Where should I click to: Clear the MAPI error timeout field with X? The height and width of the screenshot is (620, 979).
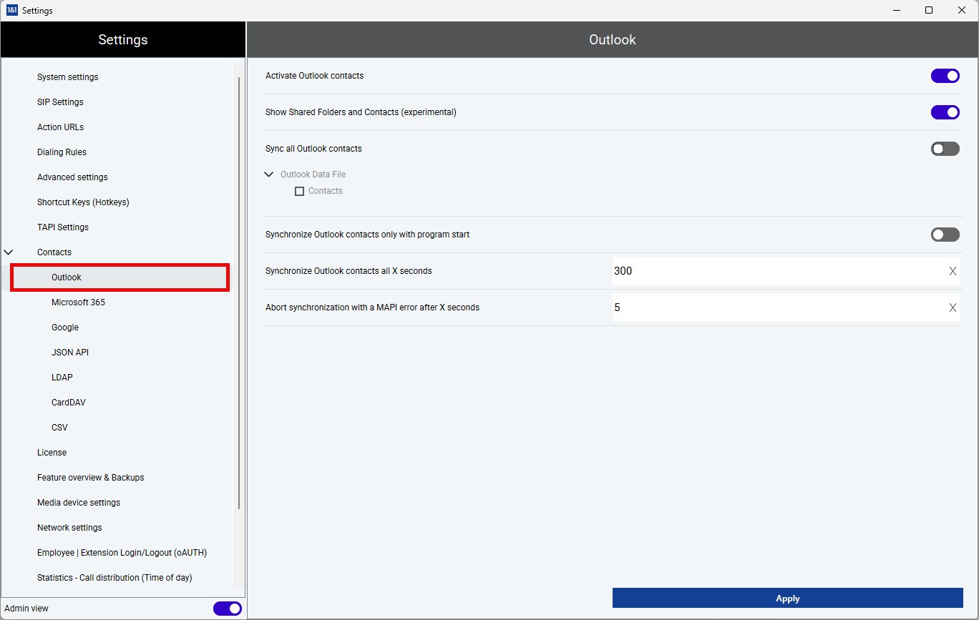pos(953,307)
